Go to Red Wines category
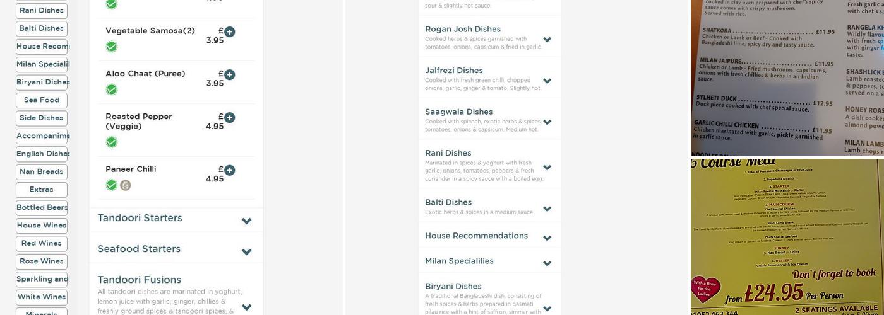The height and width of the screenshot is (315, 884). click(42, 244)
